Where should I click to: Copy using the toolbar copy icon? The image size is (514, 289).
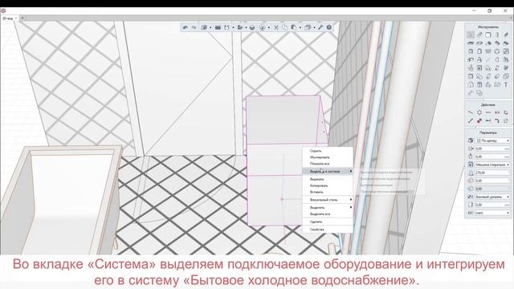(x=284, y=27)
